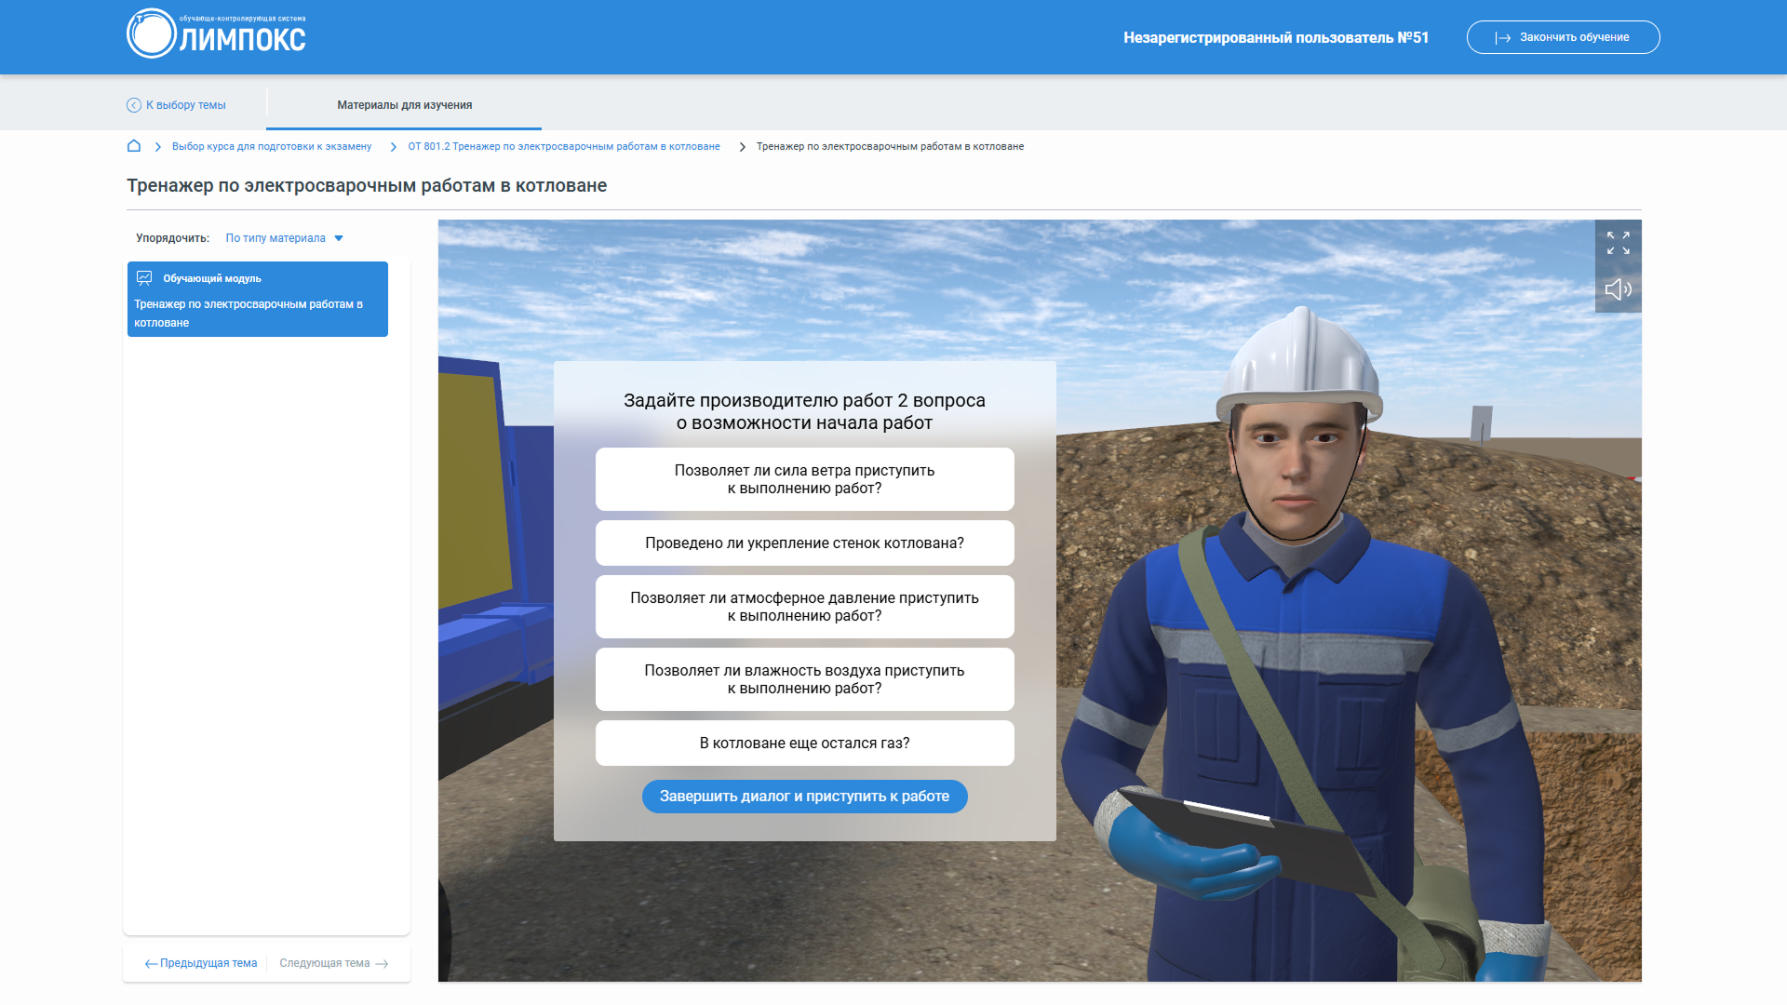Ask whether wind speed allows starting work
The image size is (1787, 1005).
[x=804, y=479]
